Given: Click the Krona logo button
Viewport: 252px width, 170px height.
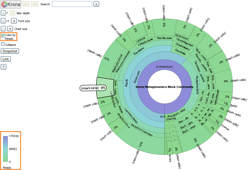Looking at the screenshot, I should pyautogui.click(x=10, y=4).
